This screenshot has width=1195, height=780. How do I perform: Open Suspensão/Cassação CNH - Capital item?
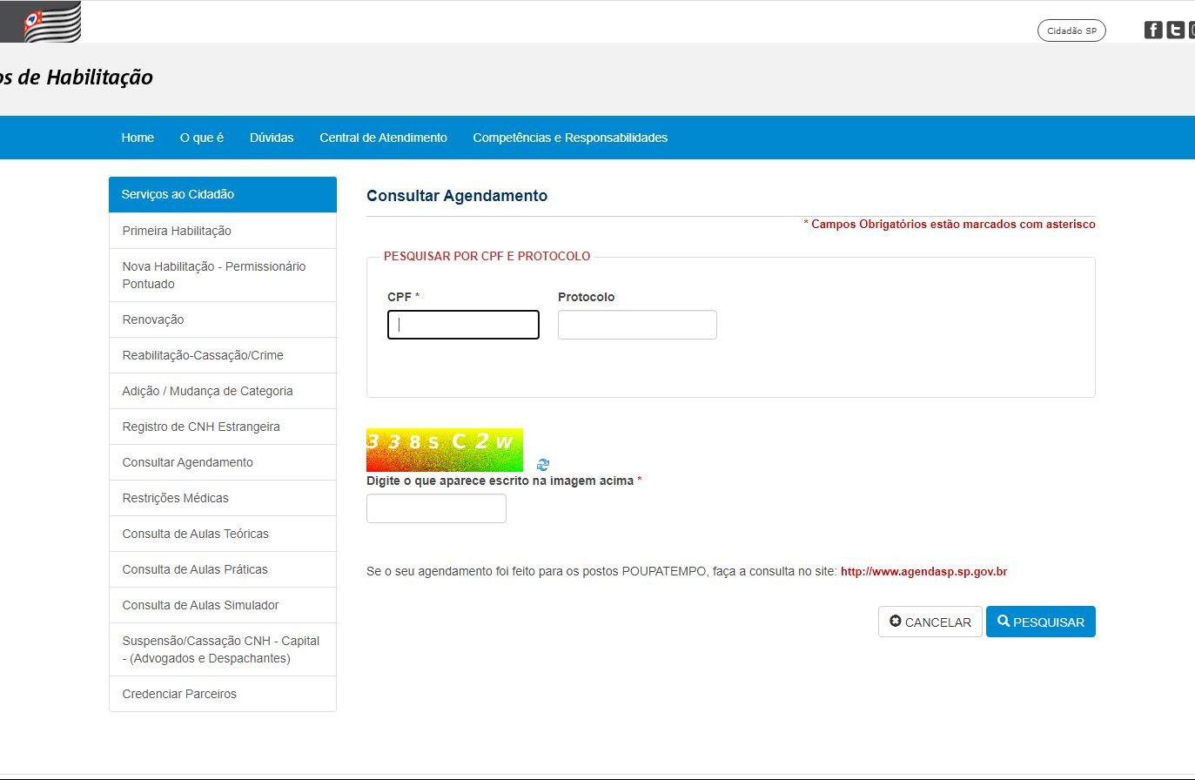click(x=223, y=649)
